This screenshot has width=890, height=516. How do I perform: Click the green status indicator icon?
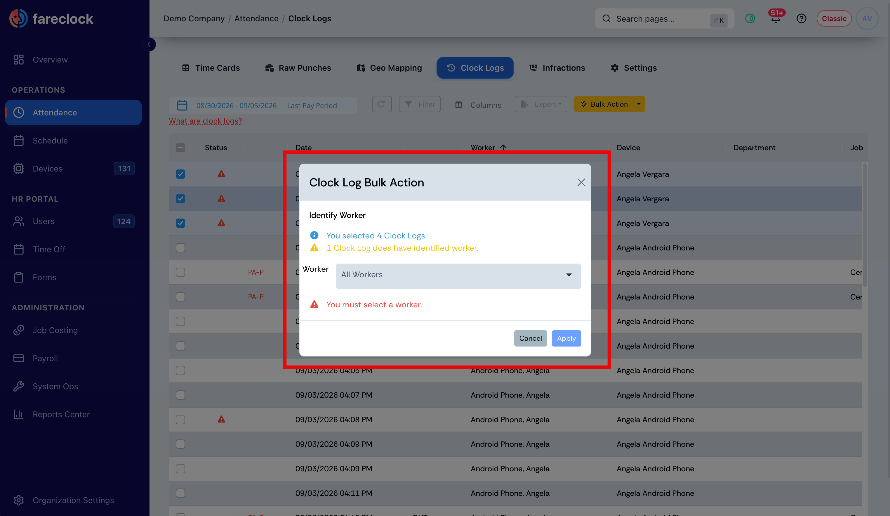tap(750, 18)
